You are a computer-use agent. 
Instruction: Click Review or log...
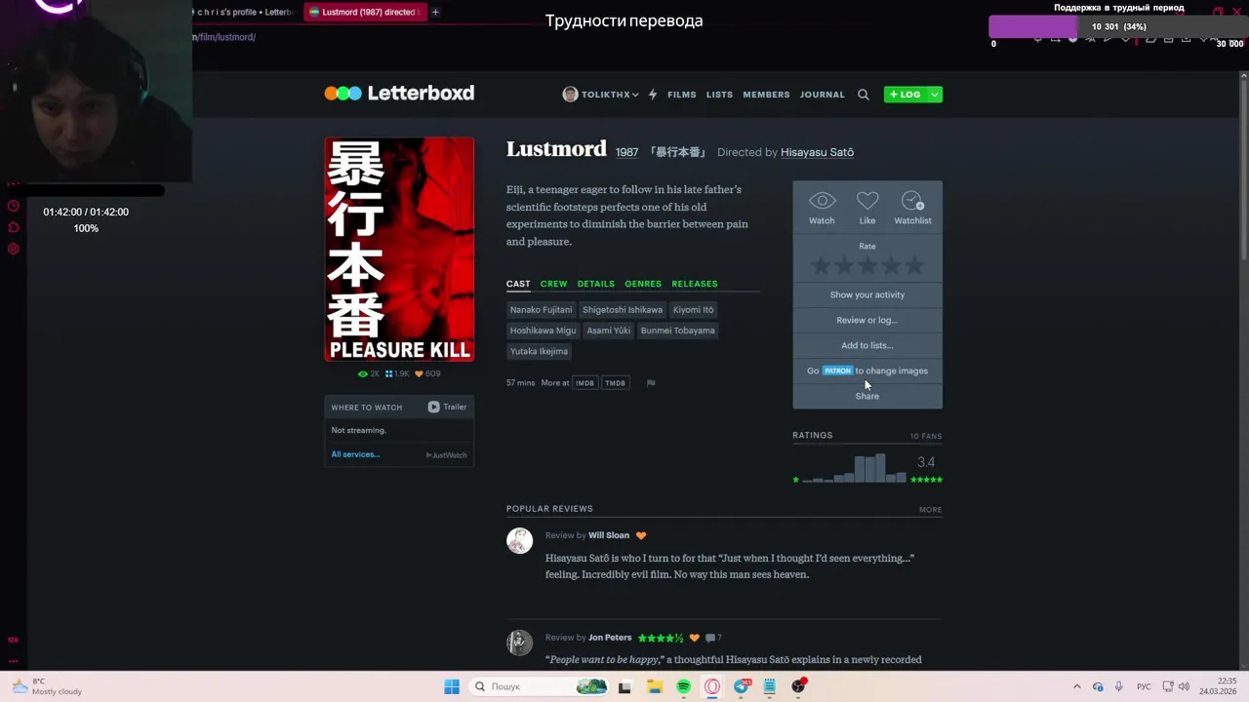tap(867, 320)
